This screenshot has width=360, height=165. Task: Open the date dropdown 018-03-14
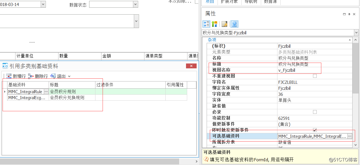(43, 4)
